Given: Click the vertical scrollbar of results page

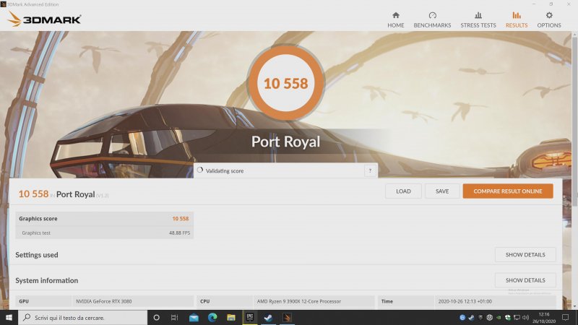Looking at the screenshot, I should (574, 121).
